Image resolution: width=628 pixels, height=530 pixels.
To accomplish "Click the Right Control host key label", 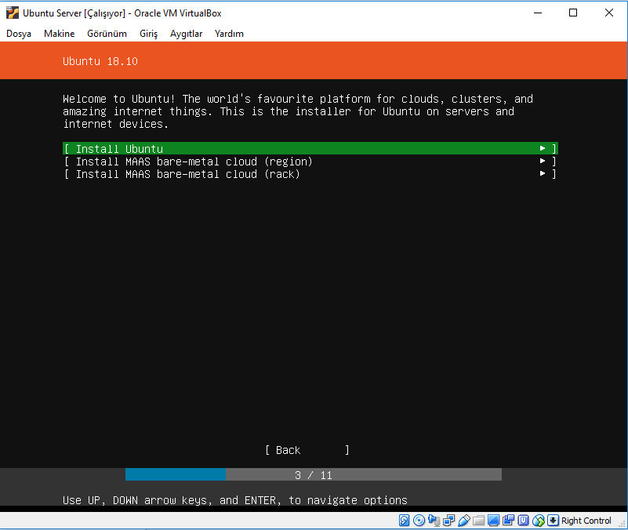I will [x=586, y=521].
